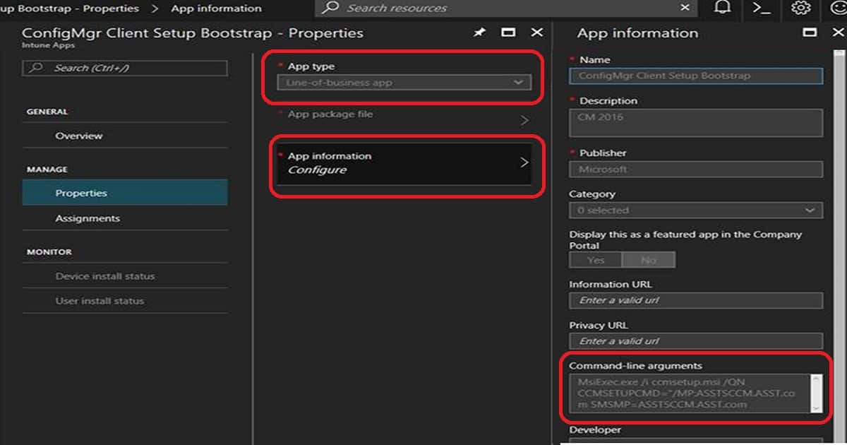Expand the App package file row

coord(404,119)
